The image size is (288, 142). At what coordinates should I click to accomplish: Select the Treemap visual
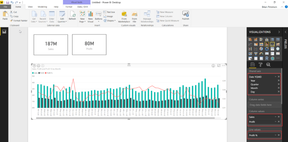272,49
